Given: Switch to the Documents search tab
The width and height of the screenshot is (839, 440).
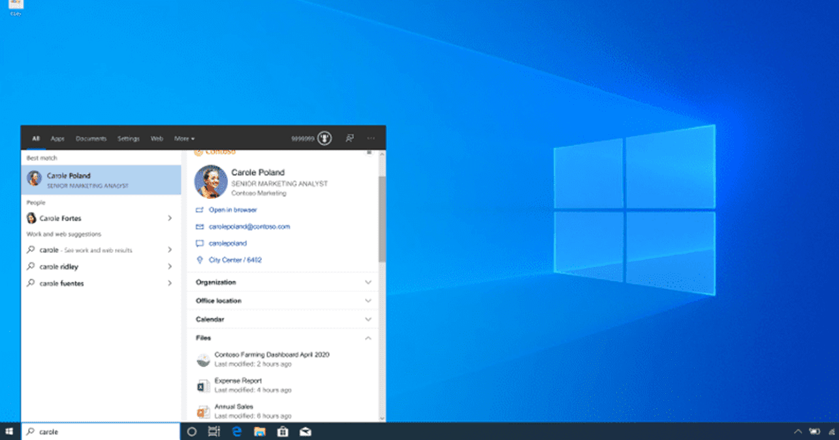Looking at the screenshot, I should click(91, 138).
